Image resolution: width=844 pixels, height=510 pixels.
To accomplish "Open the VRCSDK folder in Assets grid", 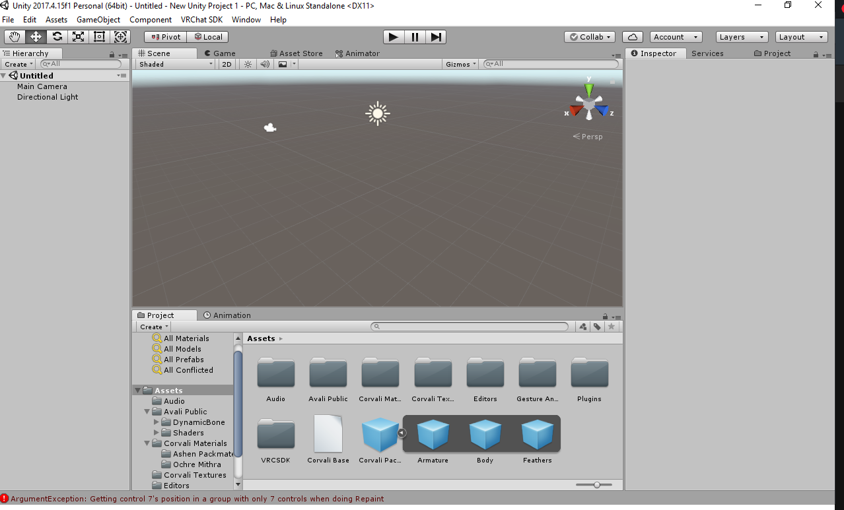I will [x=276, y=441].
